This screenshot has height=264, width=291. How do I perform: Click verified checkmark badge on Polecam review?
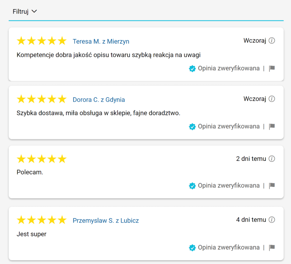pyautogui.click(x=192, y=185)
